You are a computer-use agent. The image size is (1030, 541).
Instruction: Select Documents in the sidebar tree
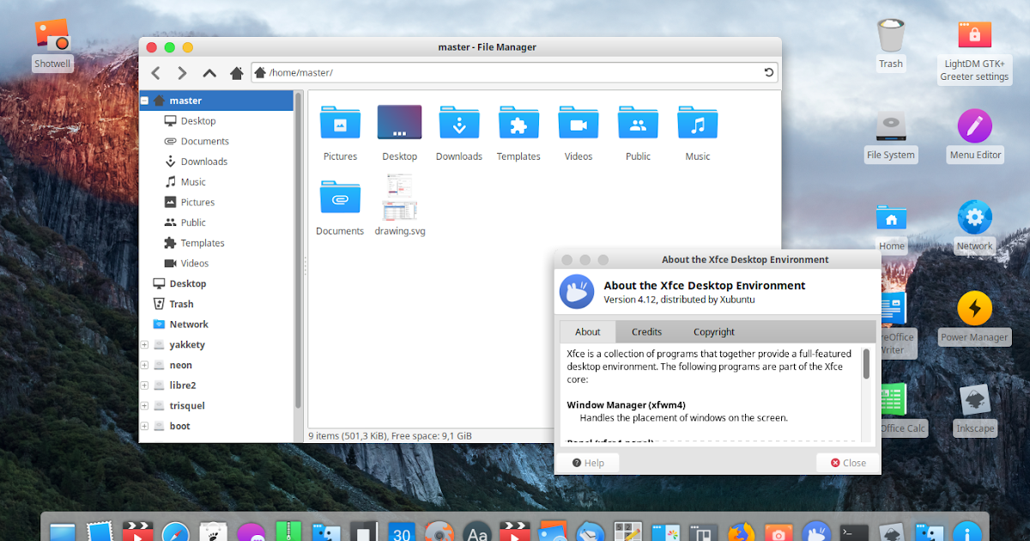coord(205,141)
